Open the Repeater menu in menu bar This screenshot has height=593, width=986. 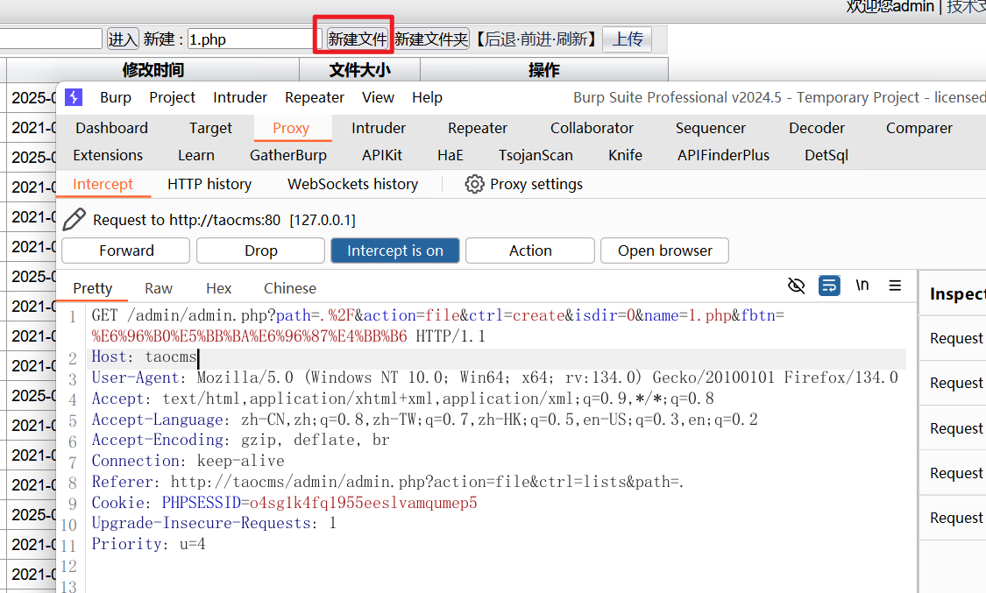[x=315, y=97]
